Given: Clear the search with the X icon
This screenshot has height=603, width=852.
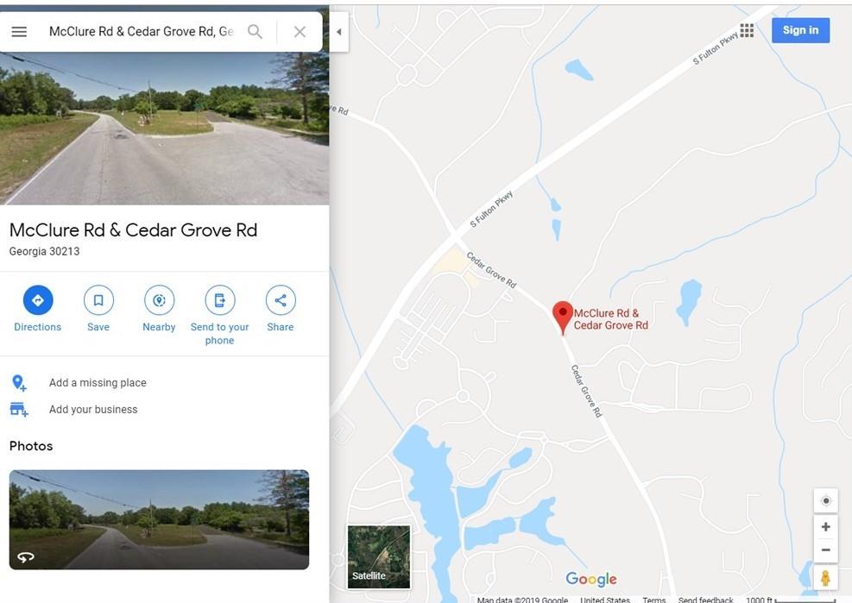Looking at the screenshot, I should click(300, 32).
